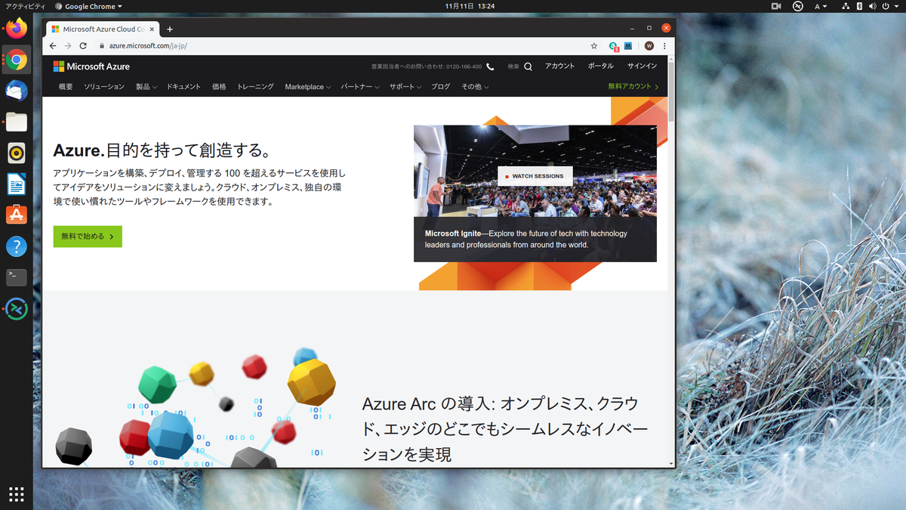Screen dimensions: 906x510
Task: Switch to the Microsoft Azure Cloud tab
Action: (102, 29)
